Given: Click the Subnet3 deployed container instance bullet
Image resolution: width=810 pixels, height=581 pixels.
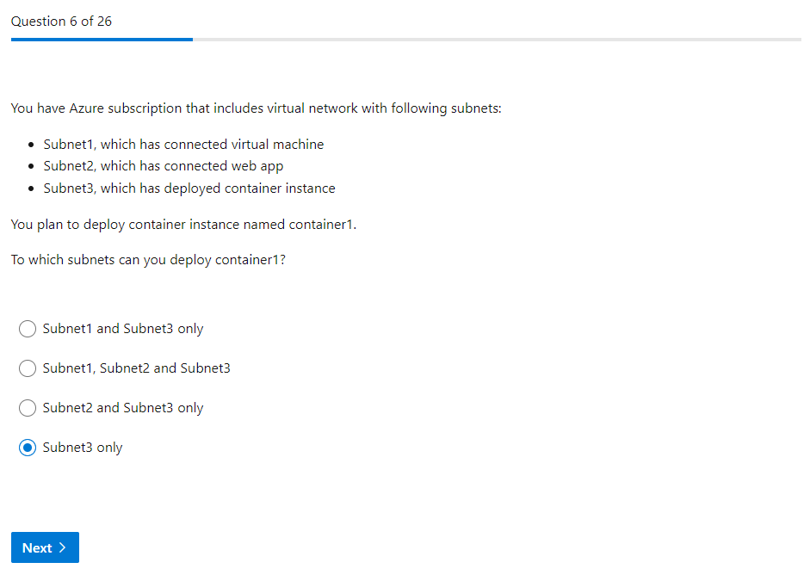Looking at the screenshot, I should 189,189.
